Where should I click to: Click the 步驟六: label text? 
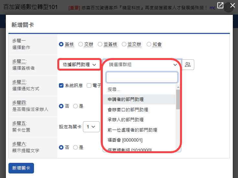19,144
